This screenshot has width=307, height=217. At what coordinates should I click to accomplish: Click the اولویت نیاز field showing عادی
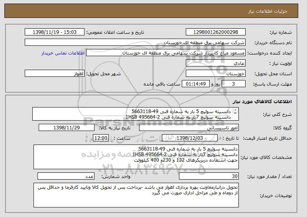pos(216,63)
